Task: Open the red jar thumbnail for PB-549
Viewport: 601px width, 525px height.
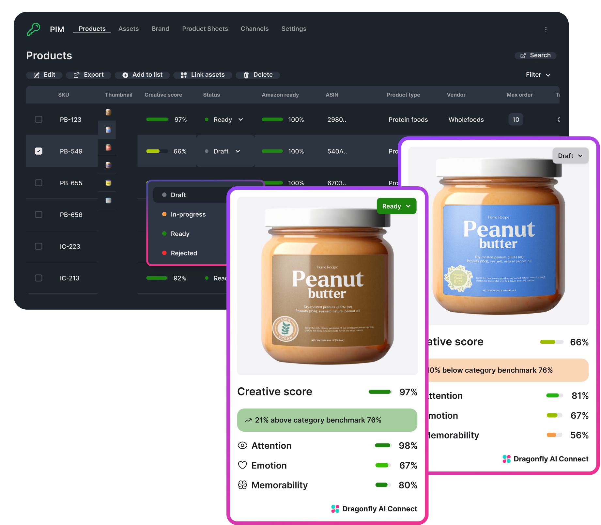Action: coord(108,147)
